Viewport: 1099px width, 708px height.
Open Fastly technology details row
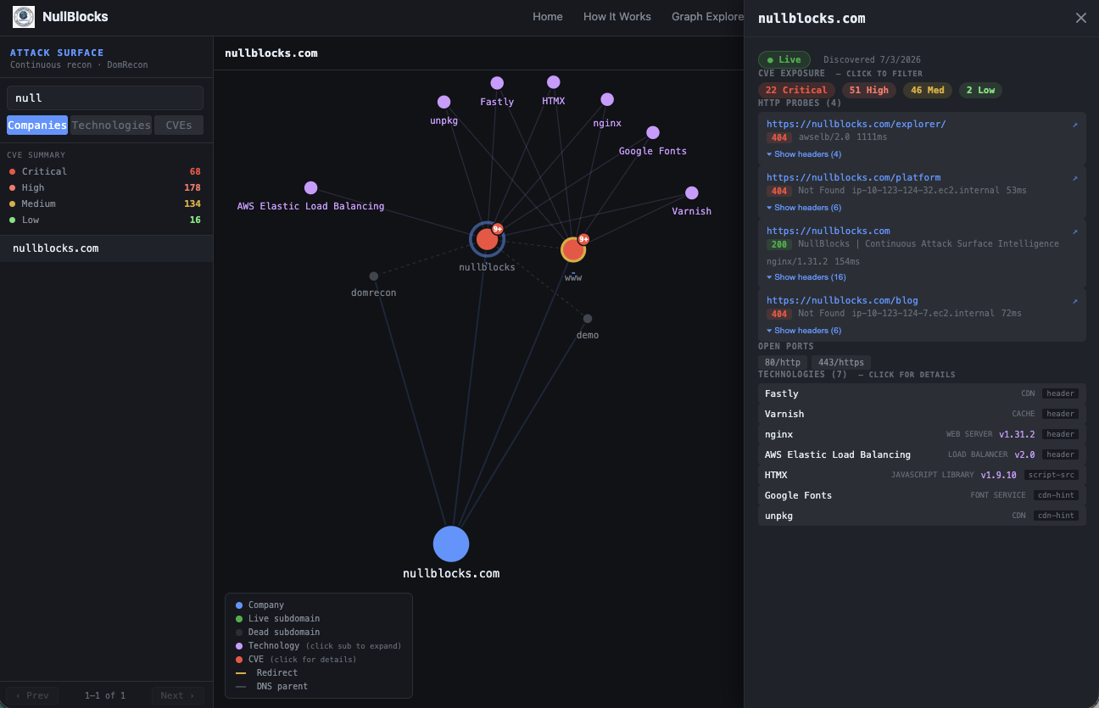(922, 393)
